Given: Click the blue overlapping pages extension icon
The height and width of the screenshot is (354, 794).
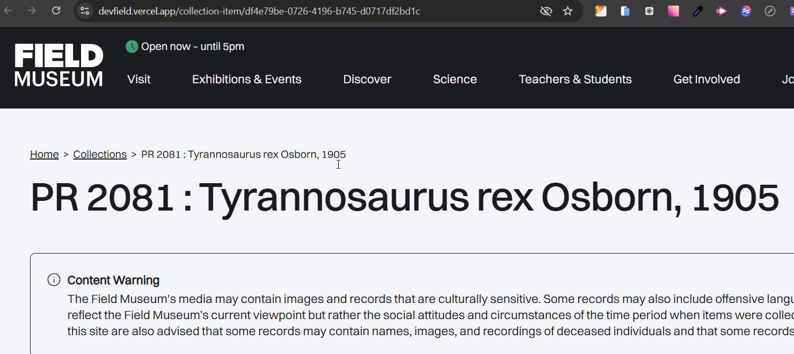Looking at the screenshot, I should pyautogui.click(x=625, y=11).
